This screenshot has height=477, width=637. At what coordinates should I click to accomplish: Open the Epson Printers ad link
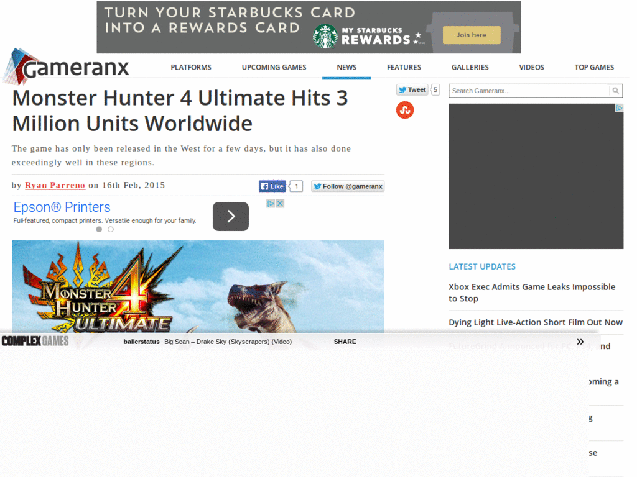click(62, 207)
